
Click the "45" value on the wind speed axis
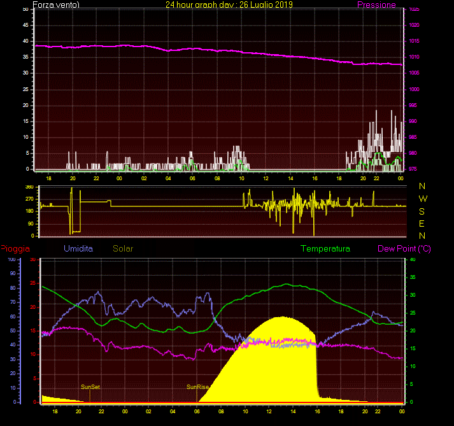pyautogui.click(x=25, y=25)
